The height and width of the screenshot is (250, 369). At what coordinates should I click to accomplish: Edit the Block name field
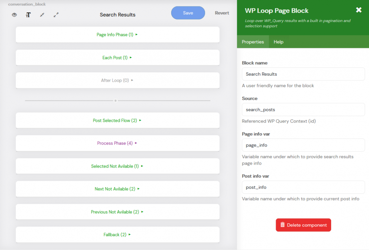coord(303,74)
